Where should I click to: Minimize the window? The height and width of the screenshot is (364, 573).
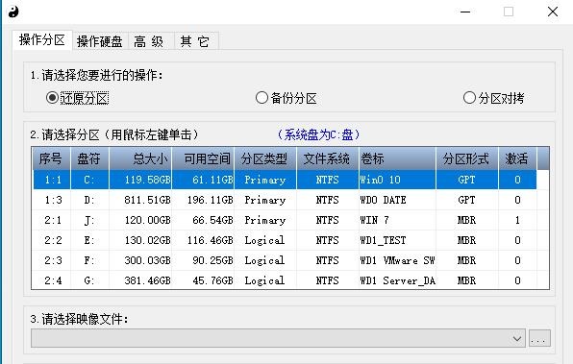point(465,12)
